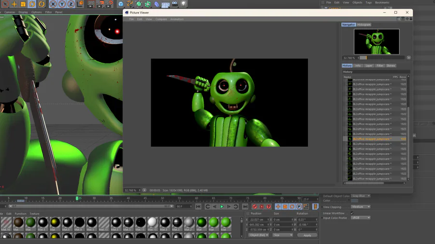The height and width of the screenshot is (244, 435).
Task: Switch to the Histogram tab
Action: point(364,25)
